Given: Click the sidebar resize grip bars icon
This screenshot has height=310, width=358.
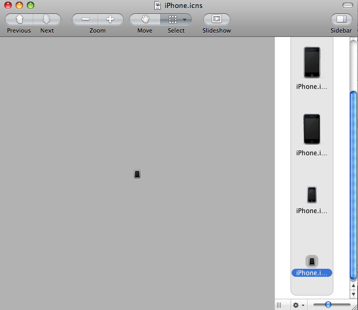Looking at the screenshot, I should [279, 305].
